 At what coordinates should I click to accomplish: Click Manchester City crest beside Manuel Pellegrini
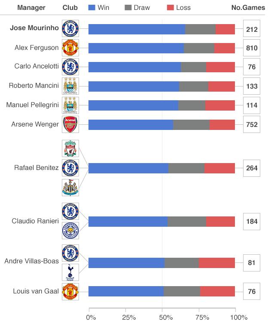70,105
